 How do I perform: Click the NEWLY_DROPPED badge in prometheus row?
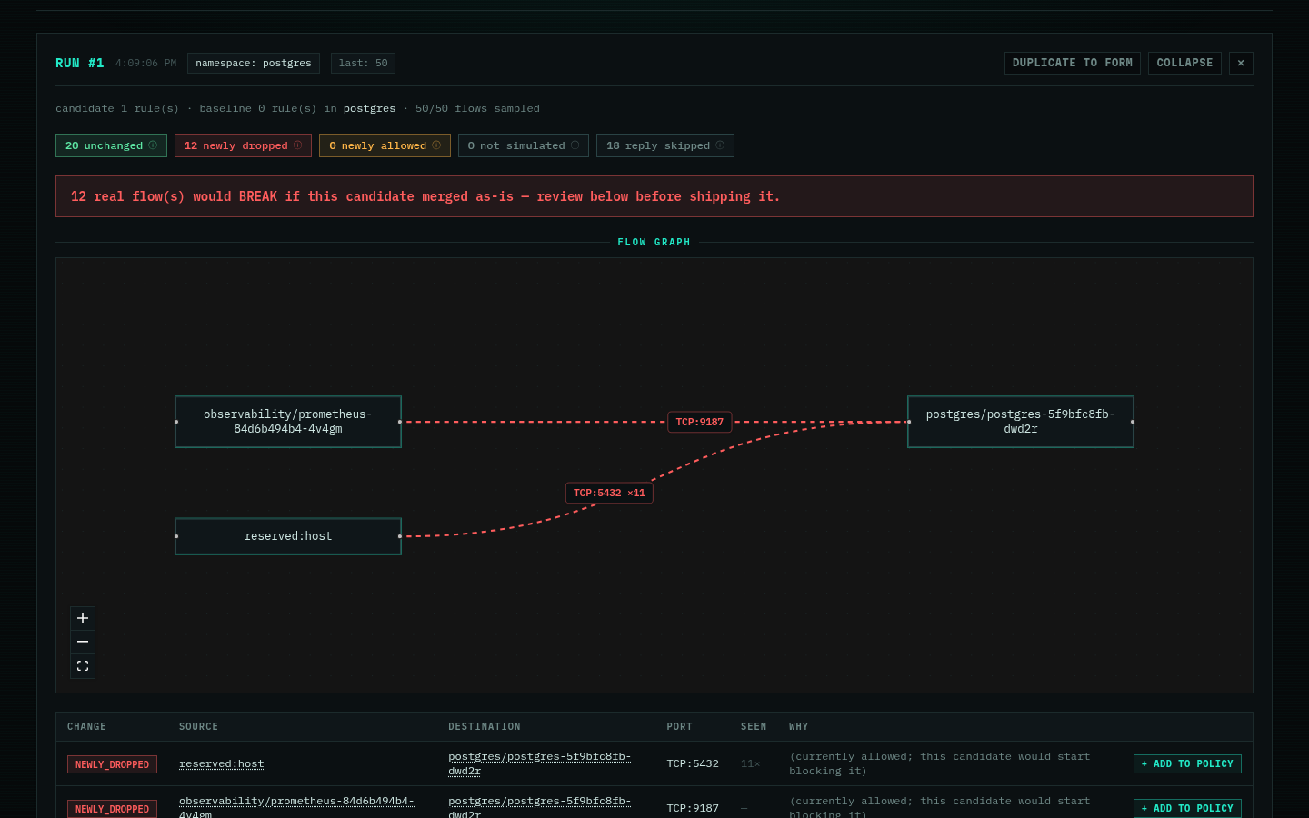[x=112, y=809]
